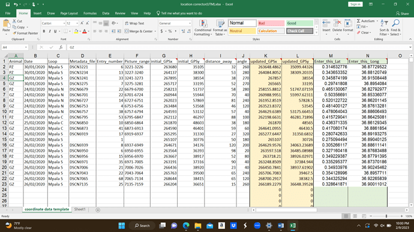Switch to the Formulas tab
The image size is (414, 232).
[x=90, y=13]
